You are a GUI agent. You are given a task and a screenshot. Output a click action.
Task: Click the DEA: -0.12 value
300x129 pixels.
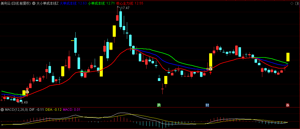pos(53,110)
